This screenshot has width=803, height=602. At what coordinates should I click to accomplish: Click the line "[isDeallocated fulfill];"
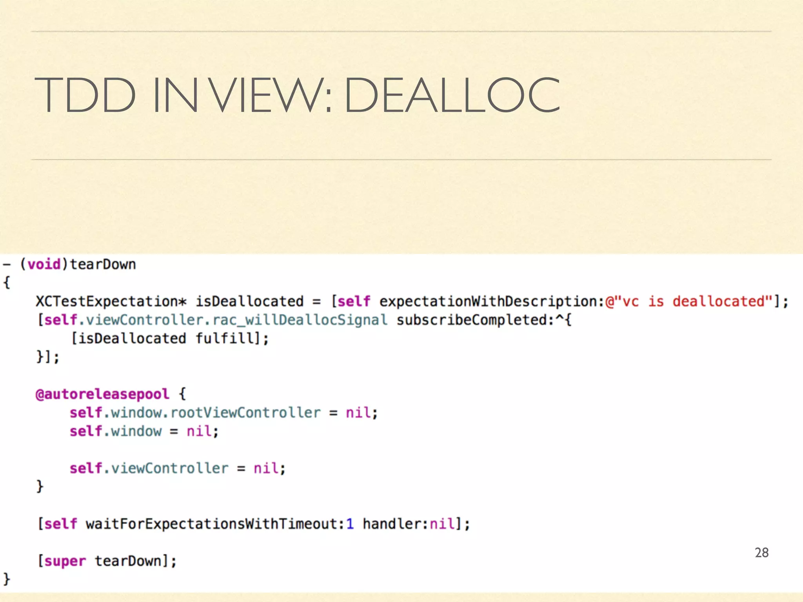[170, 338]
